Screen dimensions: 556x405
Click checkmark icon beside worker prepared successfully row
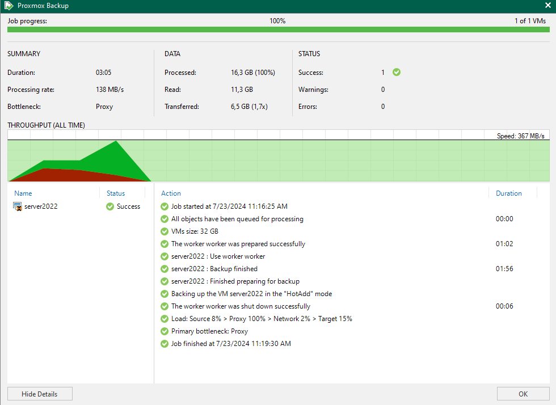click(x=164, y=244)
